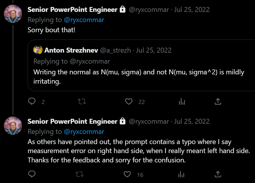
Task: Click the Anton Strezhnev display name
Action: pos(71,50)
